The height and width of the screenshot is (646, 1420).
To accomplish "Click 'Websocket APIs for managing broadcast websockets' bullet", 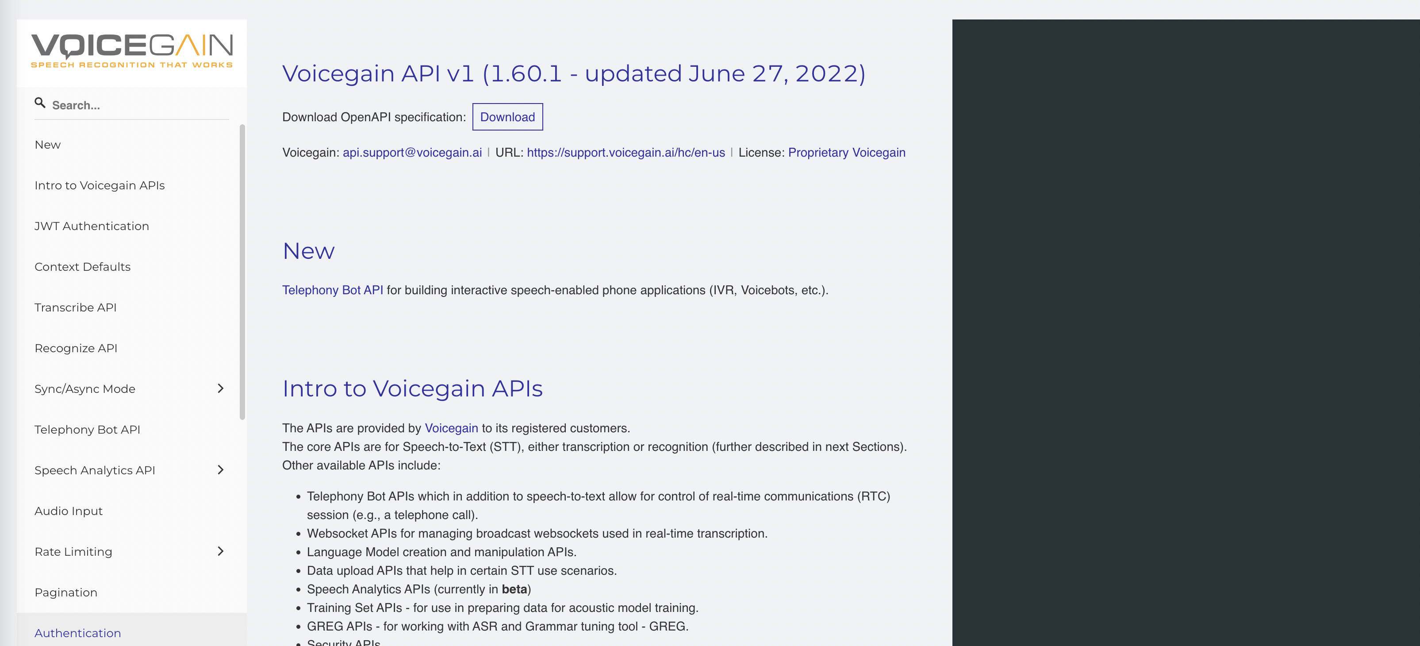I will coord(537,534).
